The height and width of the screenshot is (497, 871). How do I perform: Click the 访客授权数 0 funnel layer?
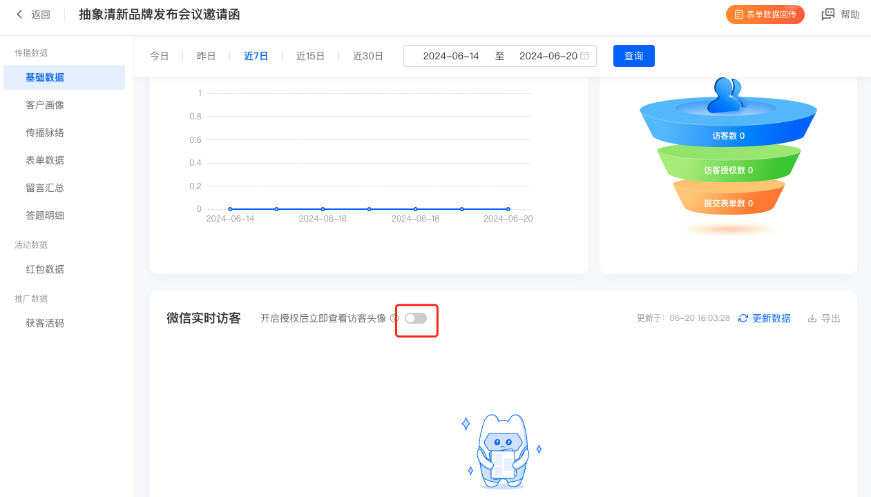[728, 169]
